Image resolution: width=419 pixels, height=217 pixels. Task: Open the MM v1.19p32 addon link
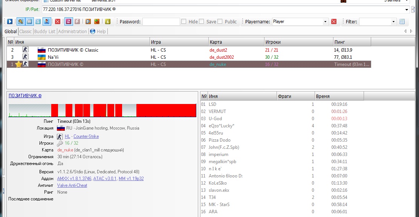131,179
